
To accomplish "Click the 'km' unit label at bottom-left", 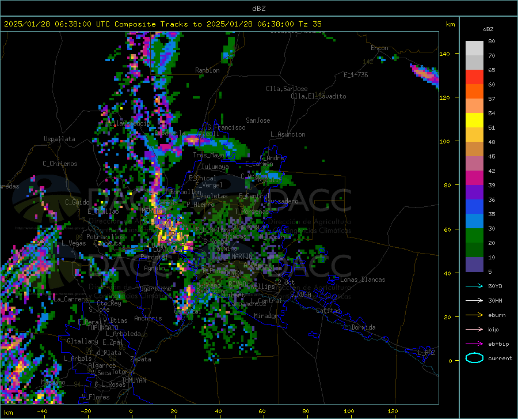I will click(8, 413).
